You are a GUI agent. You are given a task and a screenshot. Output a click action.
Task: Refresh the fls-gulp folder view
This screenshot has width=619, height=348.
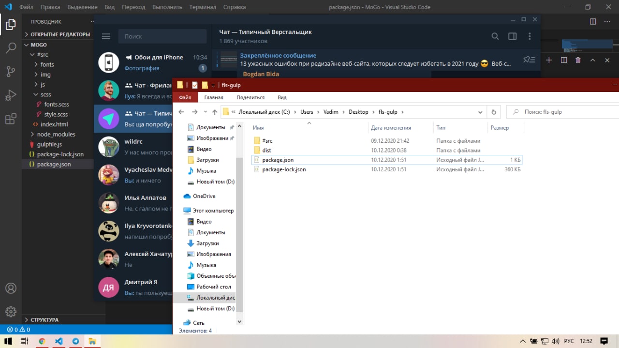tap(494, 112)
